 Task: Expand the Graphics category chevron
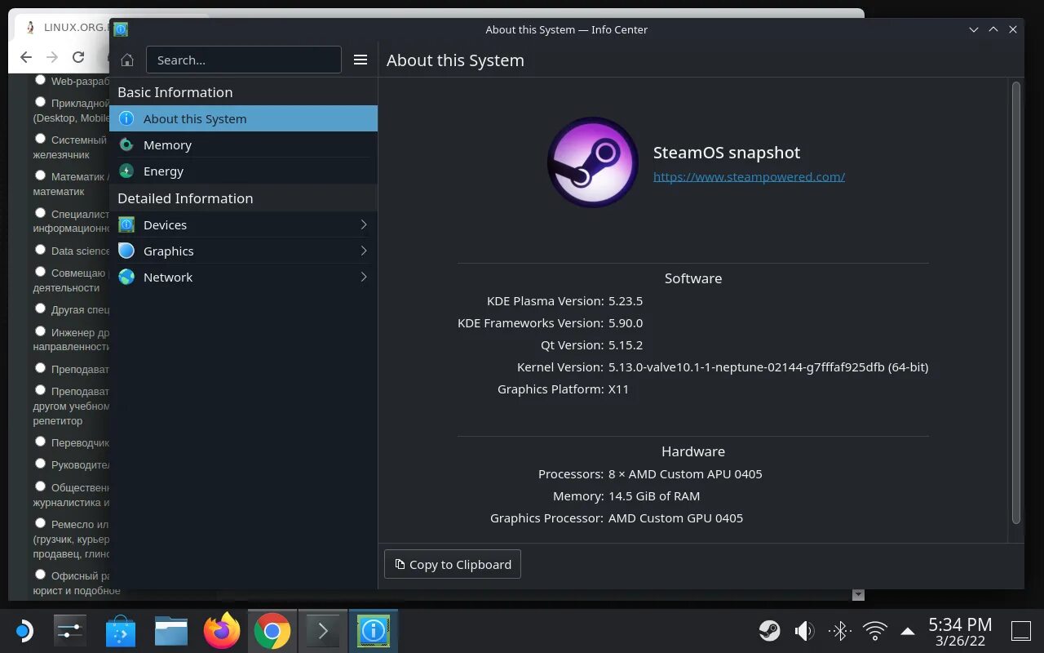pos(364,251)
